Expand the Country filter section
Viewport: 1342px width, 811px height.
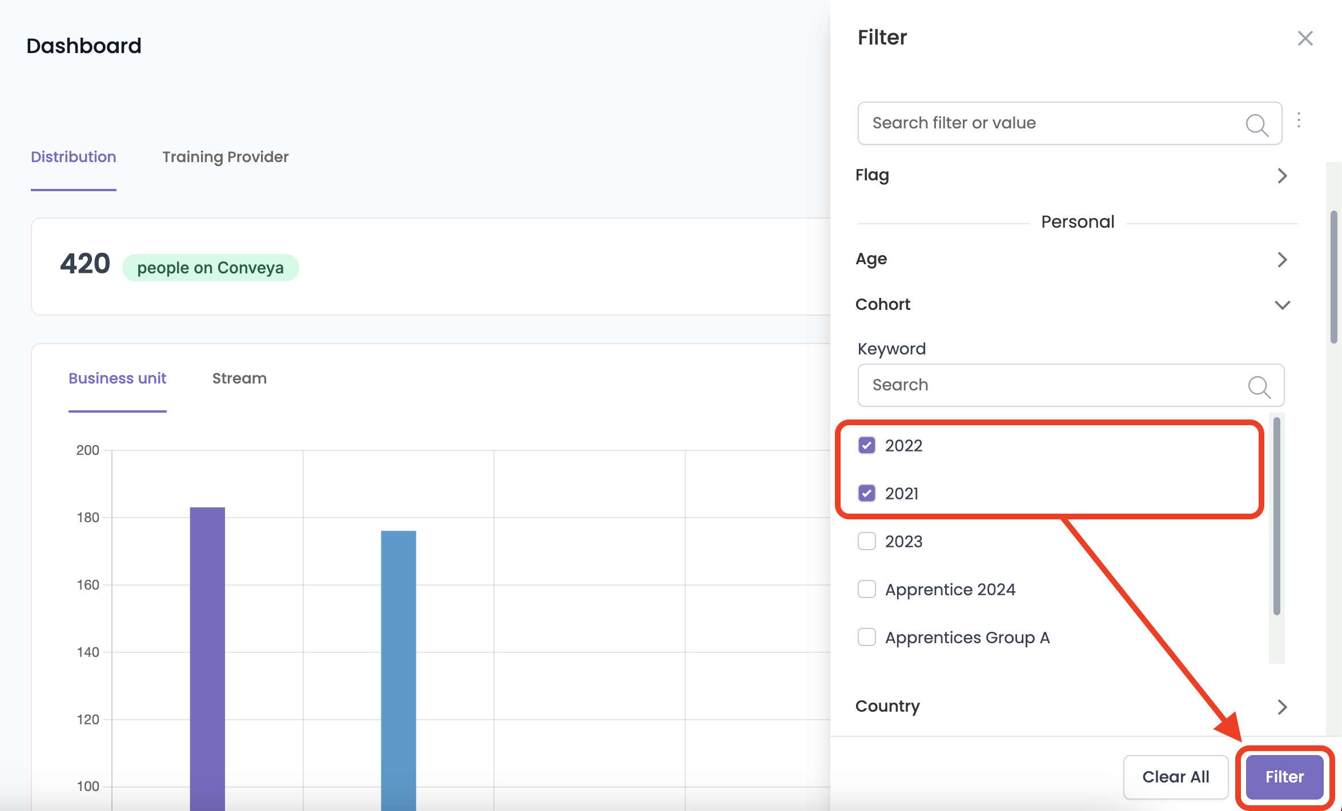[1072, 707]
